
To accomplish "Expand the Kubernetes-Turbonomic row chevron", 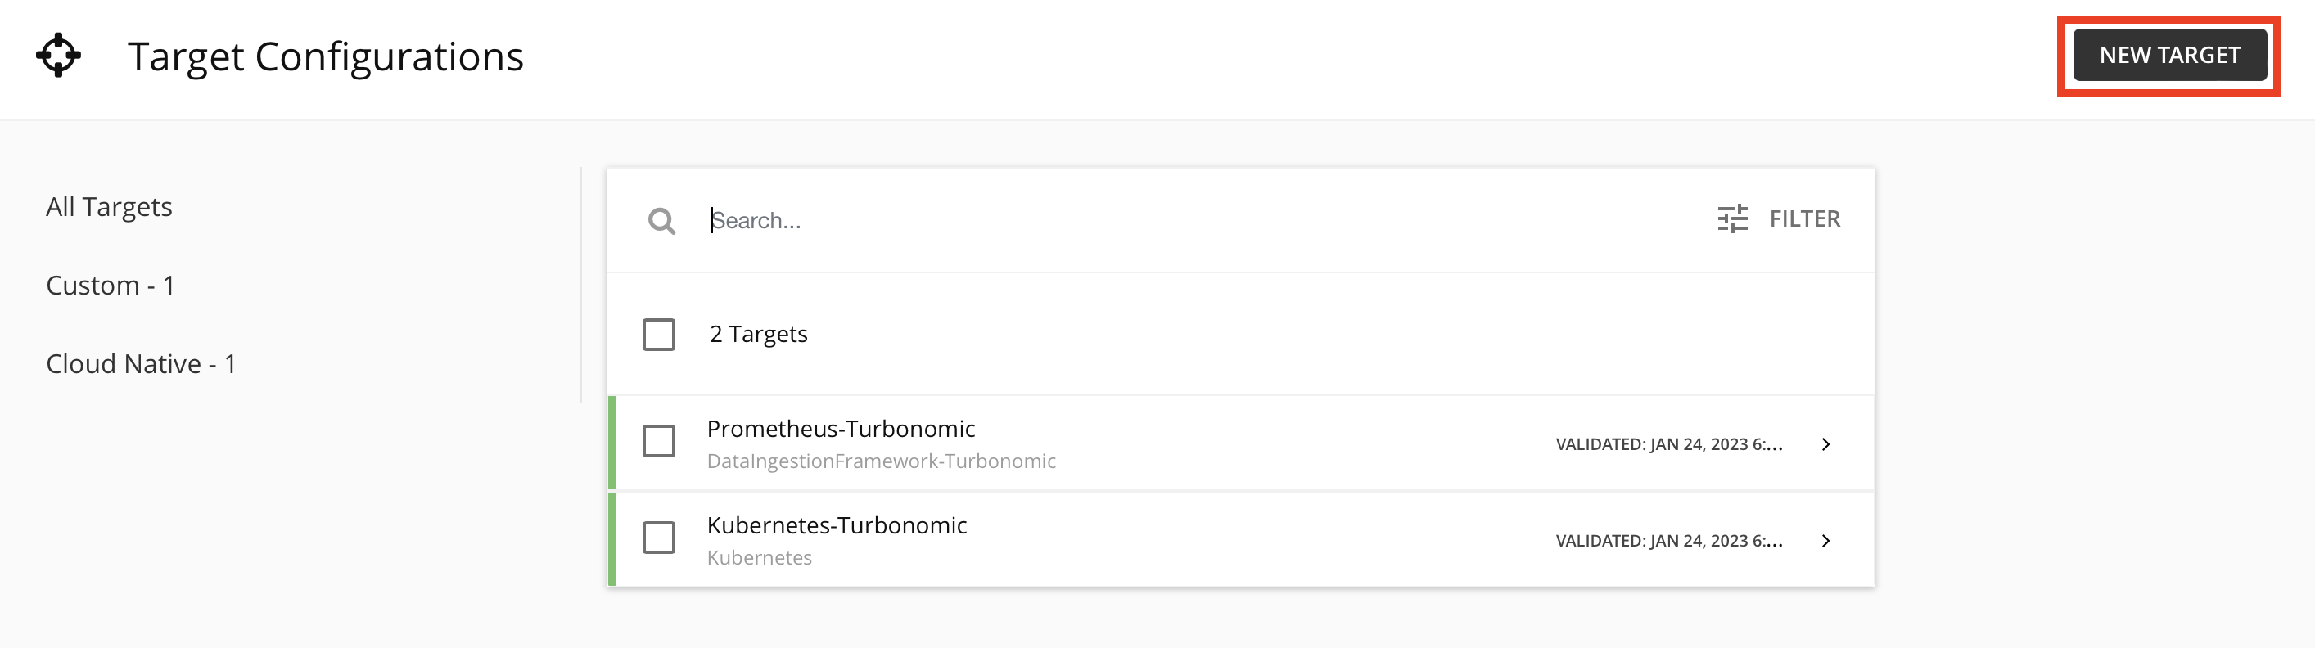I will 1826,540.
